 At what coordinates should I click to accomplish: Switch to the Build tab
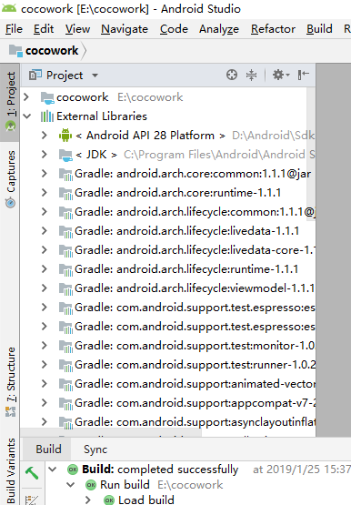tap(48, 449)
